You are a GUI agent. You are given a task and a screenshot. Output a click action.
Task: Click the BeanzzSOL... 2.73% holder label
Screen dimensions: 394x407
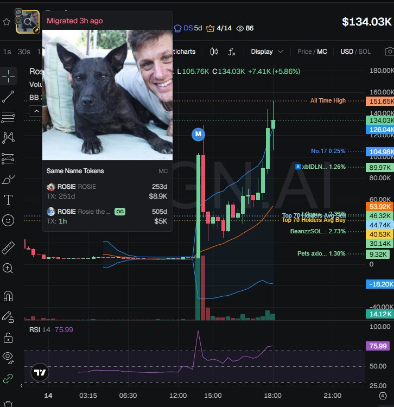pos(317,231)
